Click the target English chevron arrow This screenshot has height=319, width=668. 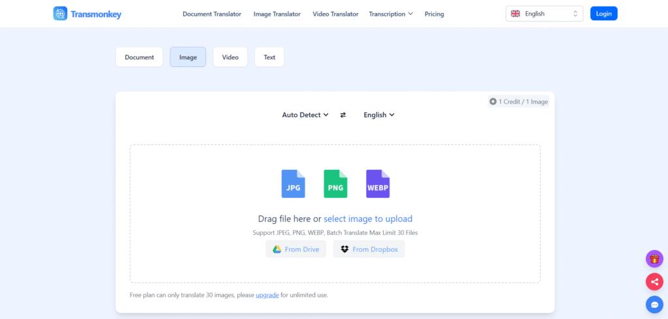click(x=392, y=115)
